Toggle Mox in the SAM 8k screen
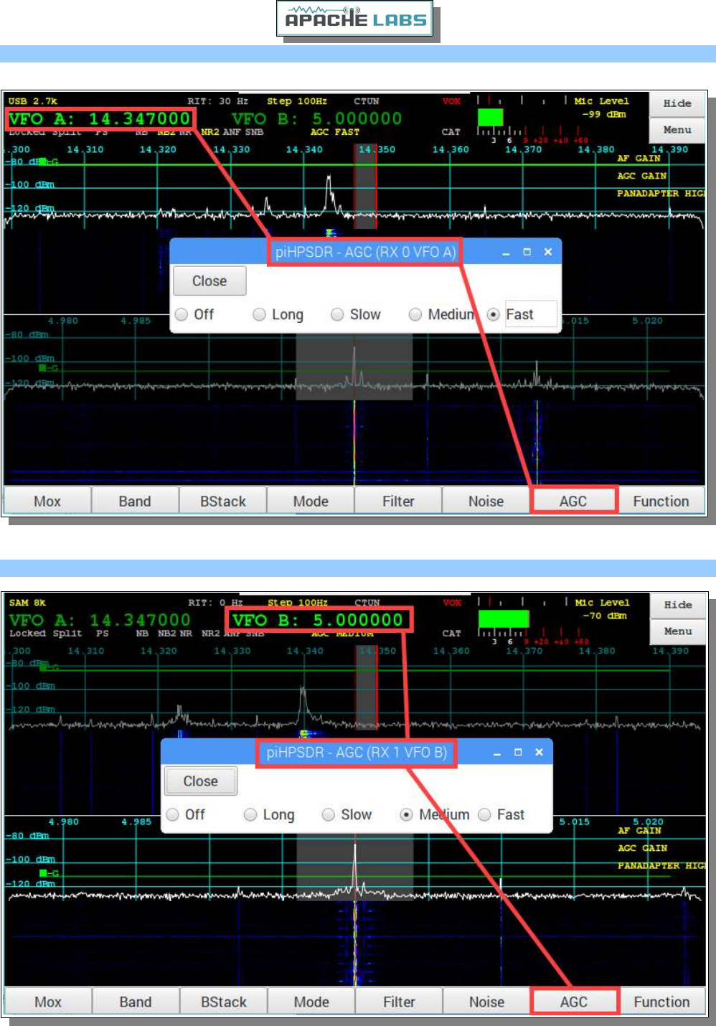The width and height of the screenshot is (716, 1026). tap(48, 1002)
